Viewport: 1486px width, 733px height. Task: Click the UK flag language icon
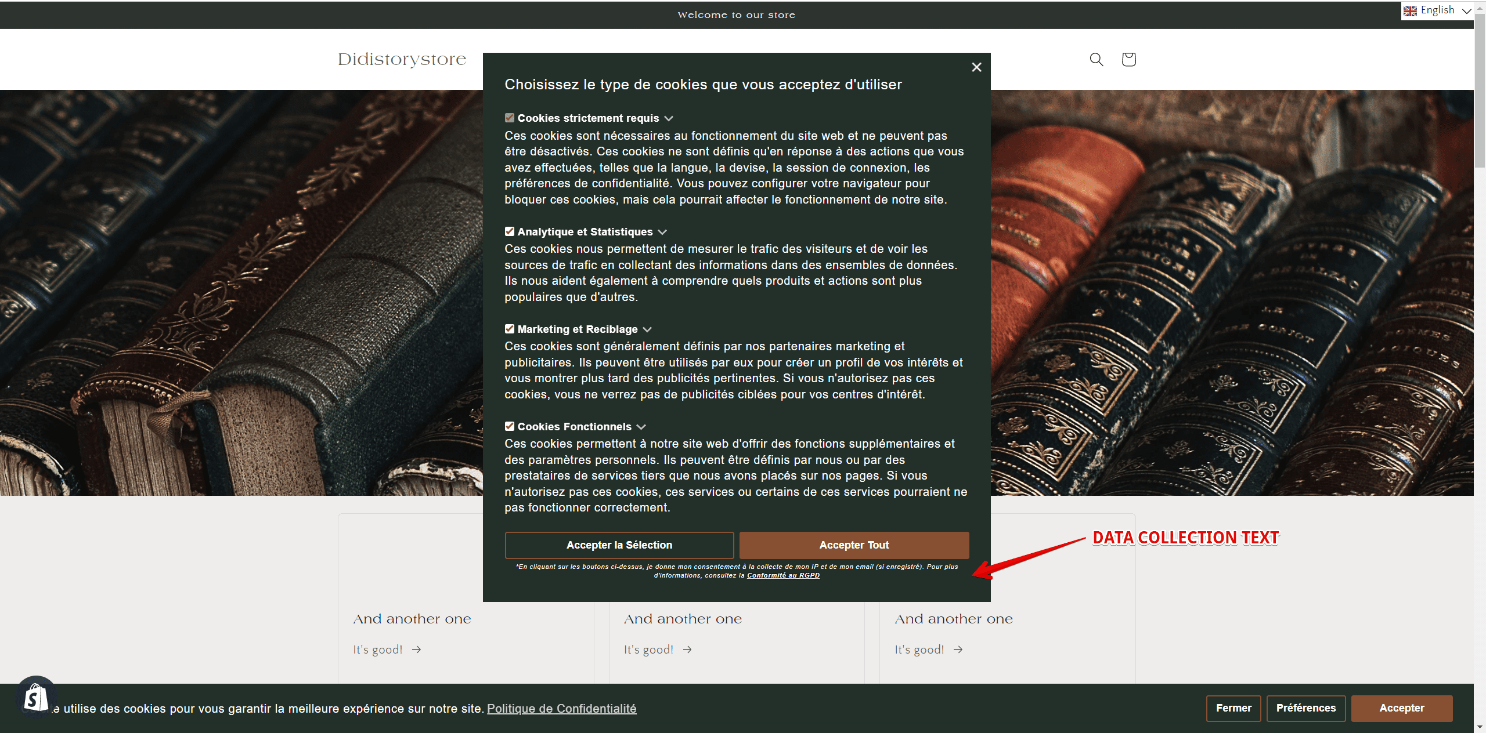(1410, 10)
